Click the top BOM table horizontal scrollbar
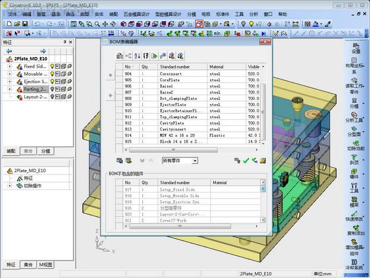The image size is (370, 278). pos(173,150)
